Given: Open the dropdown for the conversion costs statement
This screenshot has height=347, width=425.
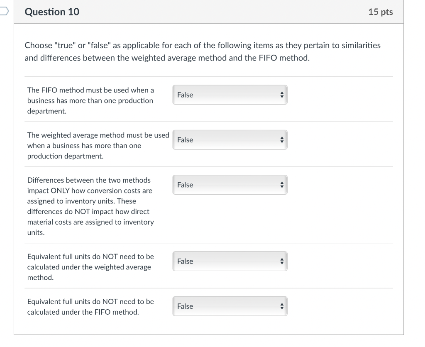Looking at the screenshot, I should pos(230,185).
